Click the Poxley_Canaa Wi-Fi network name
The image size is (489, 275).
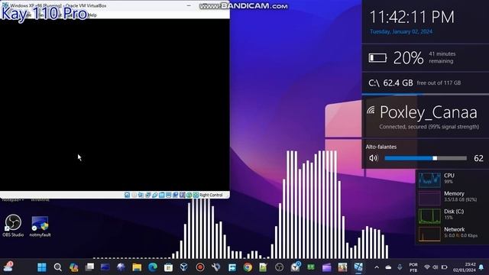tap(429, 112)
